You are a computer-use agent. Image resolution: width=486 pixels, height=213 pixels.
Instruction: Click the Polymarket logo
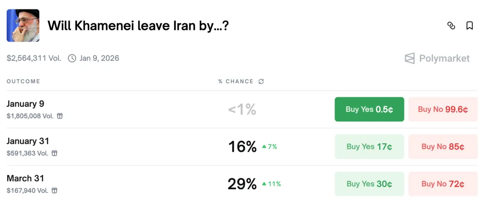coord(437,58)
